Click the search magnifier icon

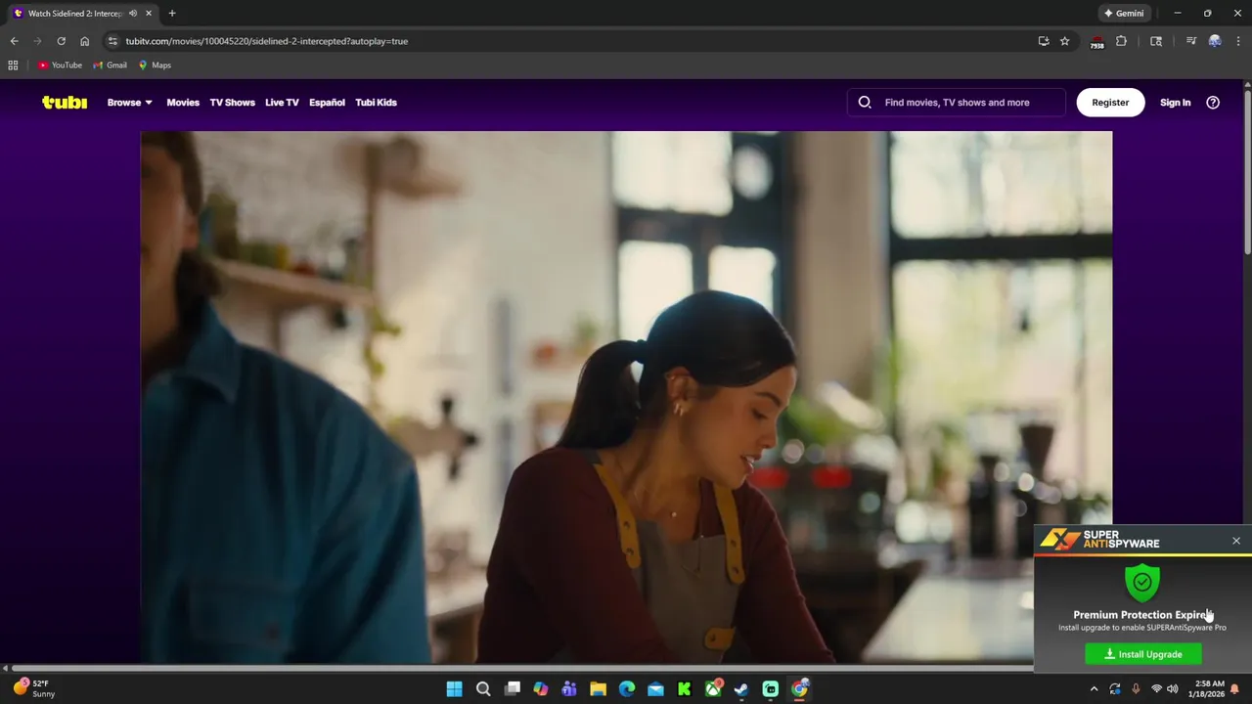865,102
